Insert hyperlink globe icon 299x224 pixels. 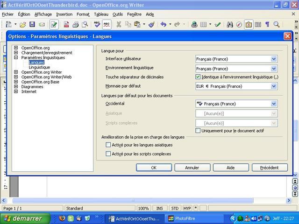pyautogui.click(x=194, y=24)
